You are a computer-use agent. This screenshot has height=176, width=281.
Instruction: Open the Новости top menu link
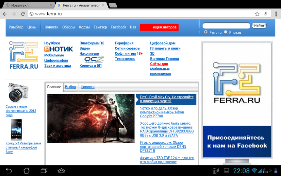coord(51,27)
